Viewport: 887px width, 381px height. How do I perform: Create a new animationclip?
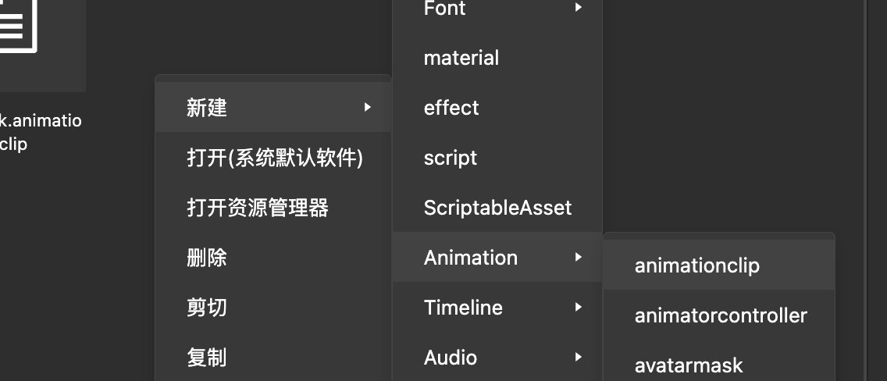click(x=719, y=265)
